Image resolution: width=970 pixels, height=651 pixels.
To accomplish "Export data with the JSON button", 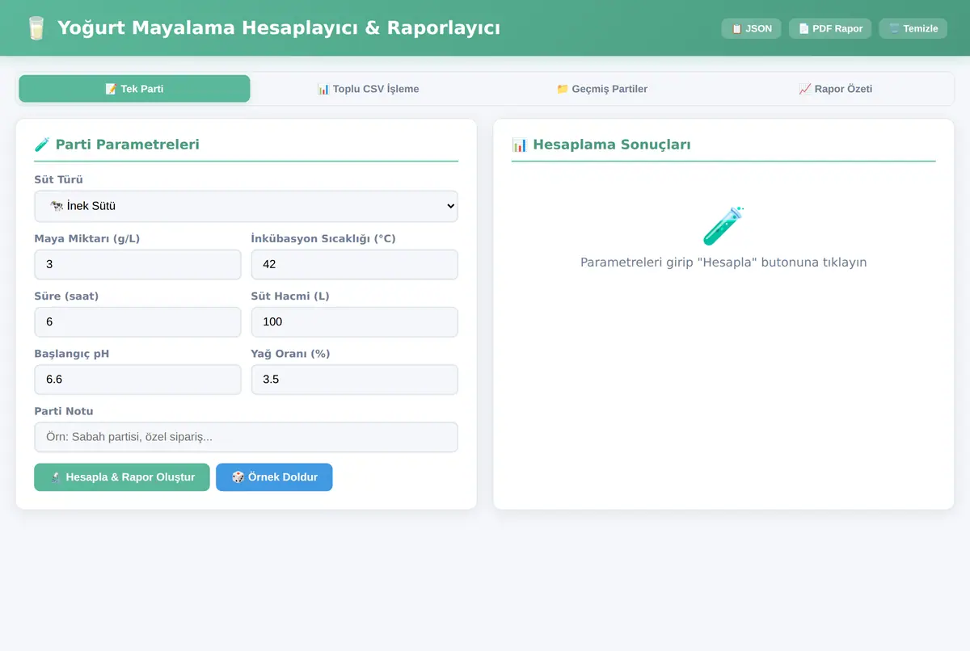I will click(x=751, y=28).
